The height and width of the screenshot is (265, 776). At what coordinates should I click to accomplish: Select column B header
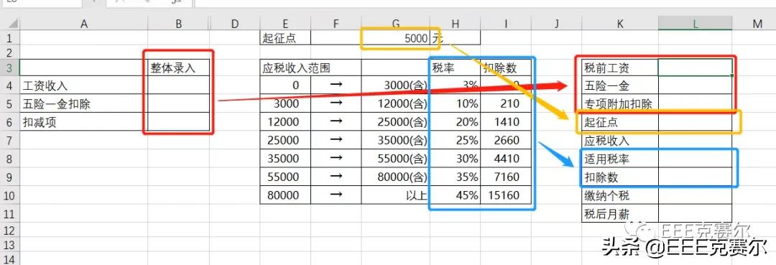pyautogui.click(x=178, y=23)
